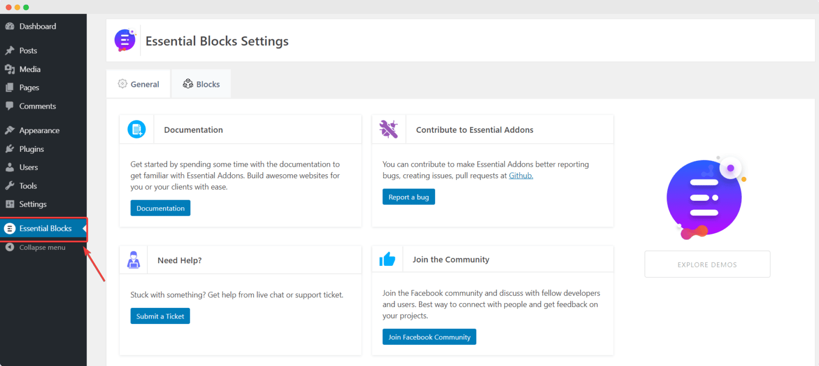Image resolution: width=819 pixels, height=366 pixels.
Task: Click the thumbs-up icon on Join the Community card
Action: [388, 258]
